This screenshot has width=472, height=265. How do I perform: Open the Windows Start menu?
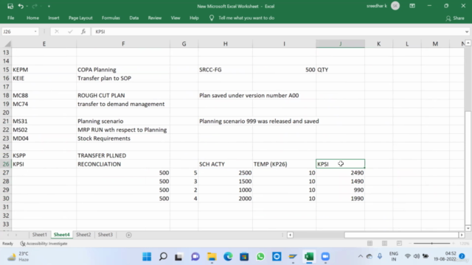147,257
